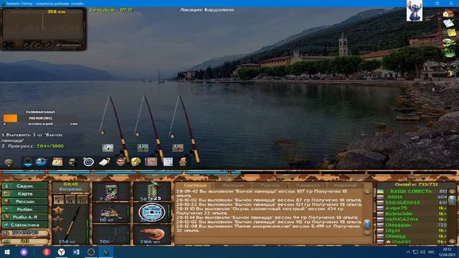Click the green fish icon on right
This screenshot has height=258, width=459.
click(449, 43)
